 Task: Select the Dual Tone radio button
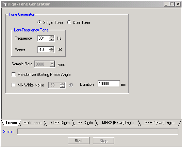(x=69, y=22)
